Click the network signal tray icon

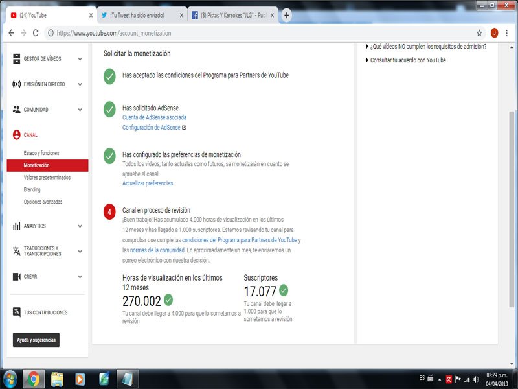click(467, 379)
